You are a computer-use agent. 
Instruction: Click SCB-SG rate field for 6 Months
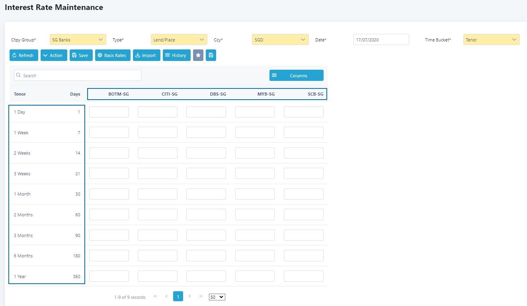click(304, 255)
